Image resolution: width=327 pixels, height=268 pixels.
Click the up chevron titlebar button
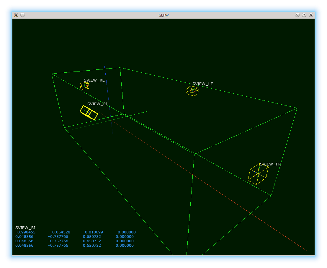point(304,15)
